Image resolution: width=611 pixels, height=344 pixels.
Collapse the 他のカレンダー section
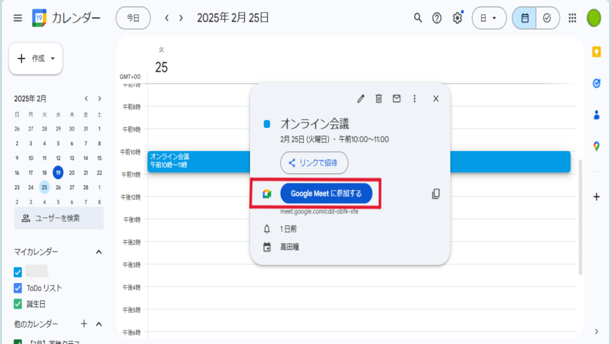(98, 324)
